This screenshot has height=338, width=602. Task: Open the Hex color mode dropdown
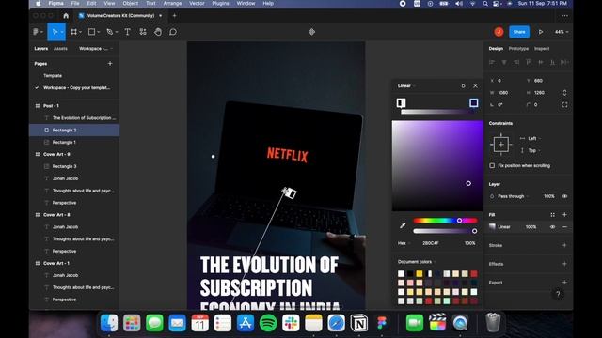click(x=404, y=243)
